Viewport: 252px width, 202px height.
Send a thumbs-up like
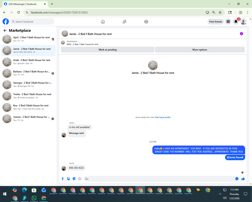point(243,179)
